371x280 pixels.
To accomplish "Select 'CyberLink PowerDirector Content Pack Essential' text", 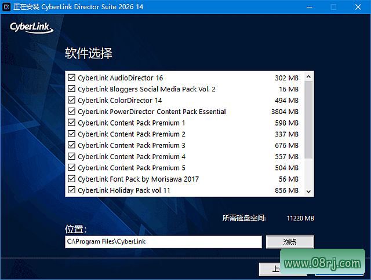I will coord(152,112).
